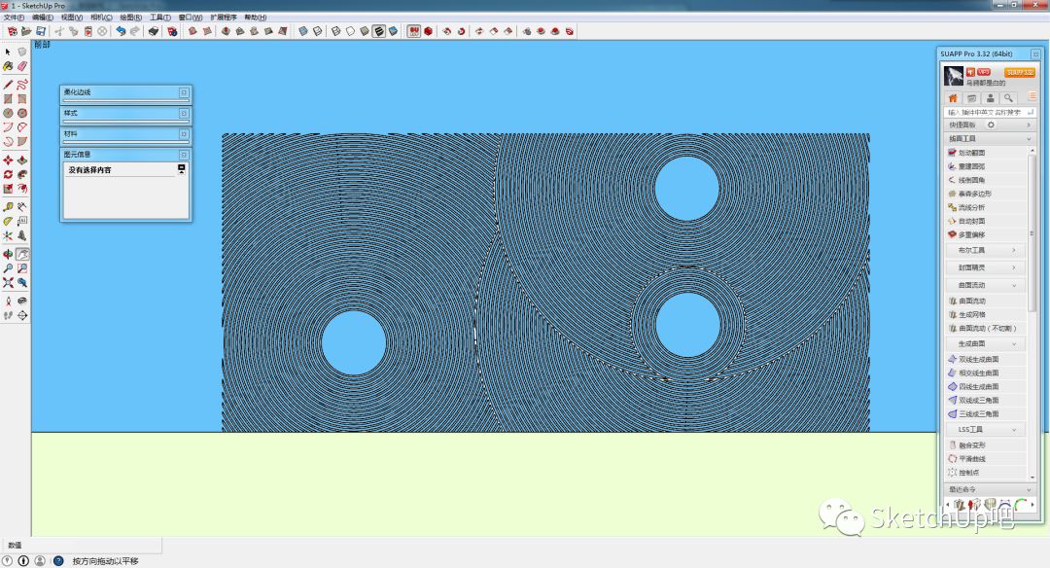Viewport: 1050px width, 568px height.
Task: Click the SUAPP plugin search input field
Action: [x=990, y=112]
